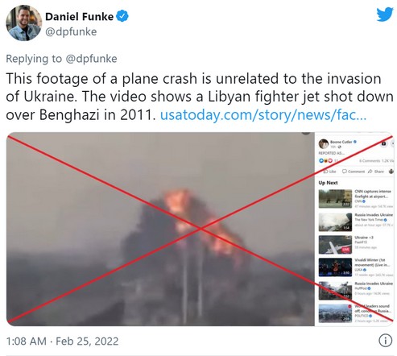Click the Comment button in embedded post
The height and width of the screenshot is (356, 397).
click(354, 172)
